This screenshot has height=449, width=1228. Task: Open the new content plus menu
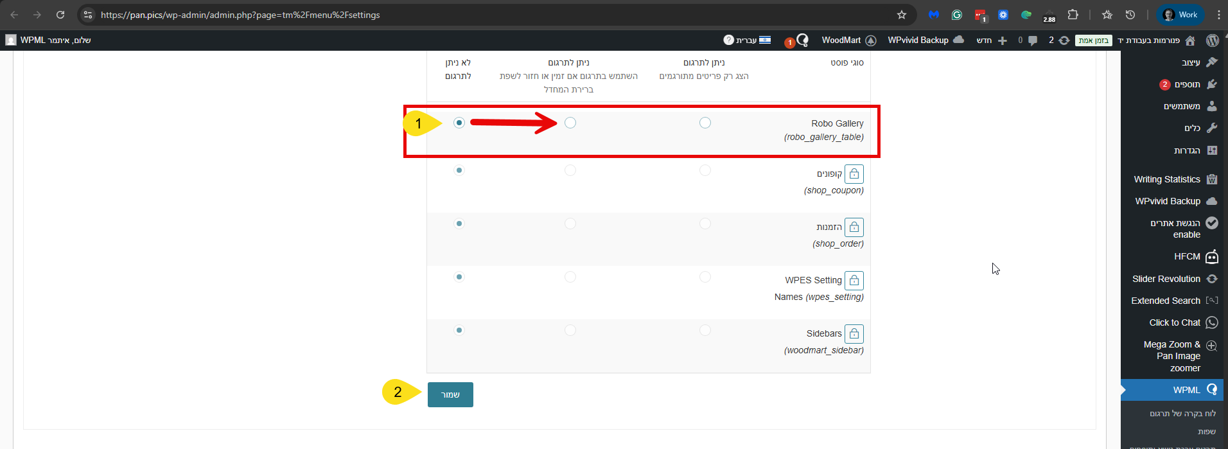992,40
